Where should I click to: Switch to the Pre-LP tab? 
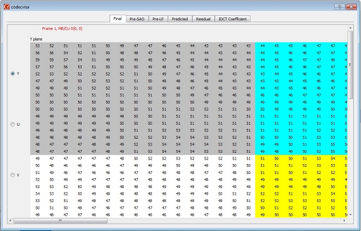pyautogui.click(x=159, y=19)
